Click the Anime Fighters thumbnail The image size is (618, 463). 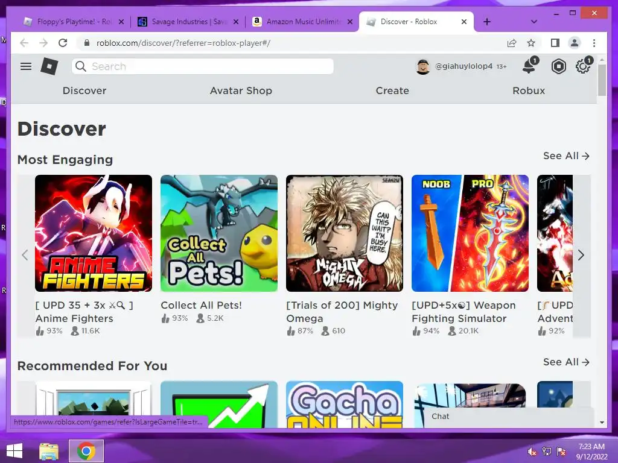[x=94, y=233]
